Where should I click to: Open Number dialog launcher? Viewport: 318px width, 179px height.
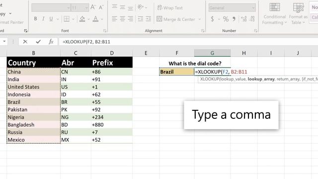(255, 31)
